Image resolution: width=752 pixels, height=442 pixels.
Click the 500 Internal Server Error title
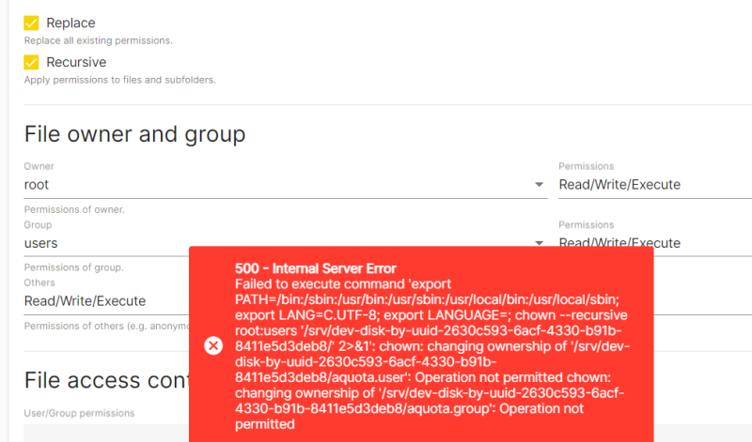tap(316, 268)
